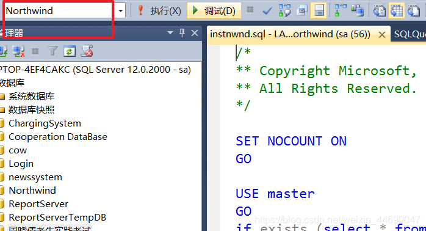
Task: Click the red exclamation Execute icon
Action: coord(140,10)
